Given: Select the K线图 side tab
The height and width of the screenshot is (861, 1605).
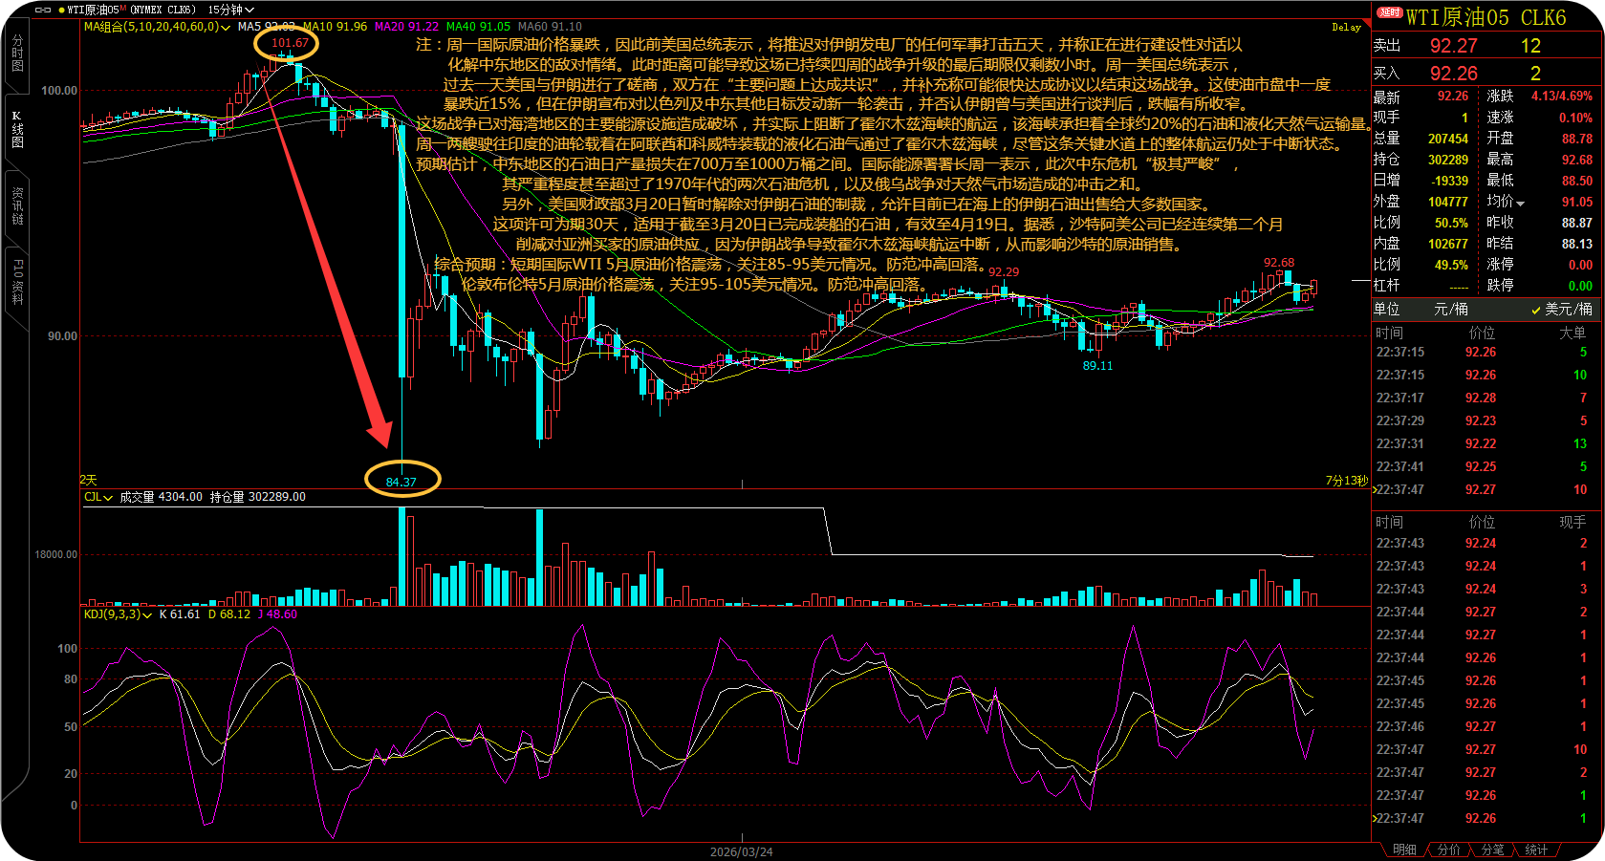Looking at the screenshot, I should (x=16, y=129).
